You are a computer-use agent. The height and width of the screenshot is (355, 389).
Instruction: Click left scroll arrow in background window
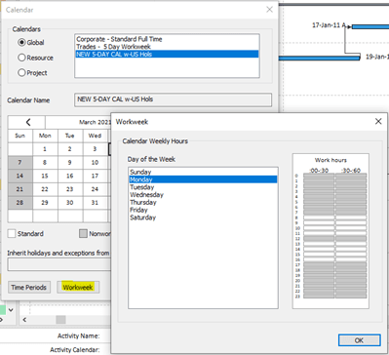[x=24, y=320]
